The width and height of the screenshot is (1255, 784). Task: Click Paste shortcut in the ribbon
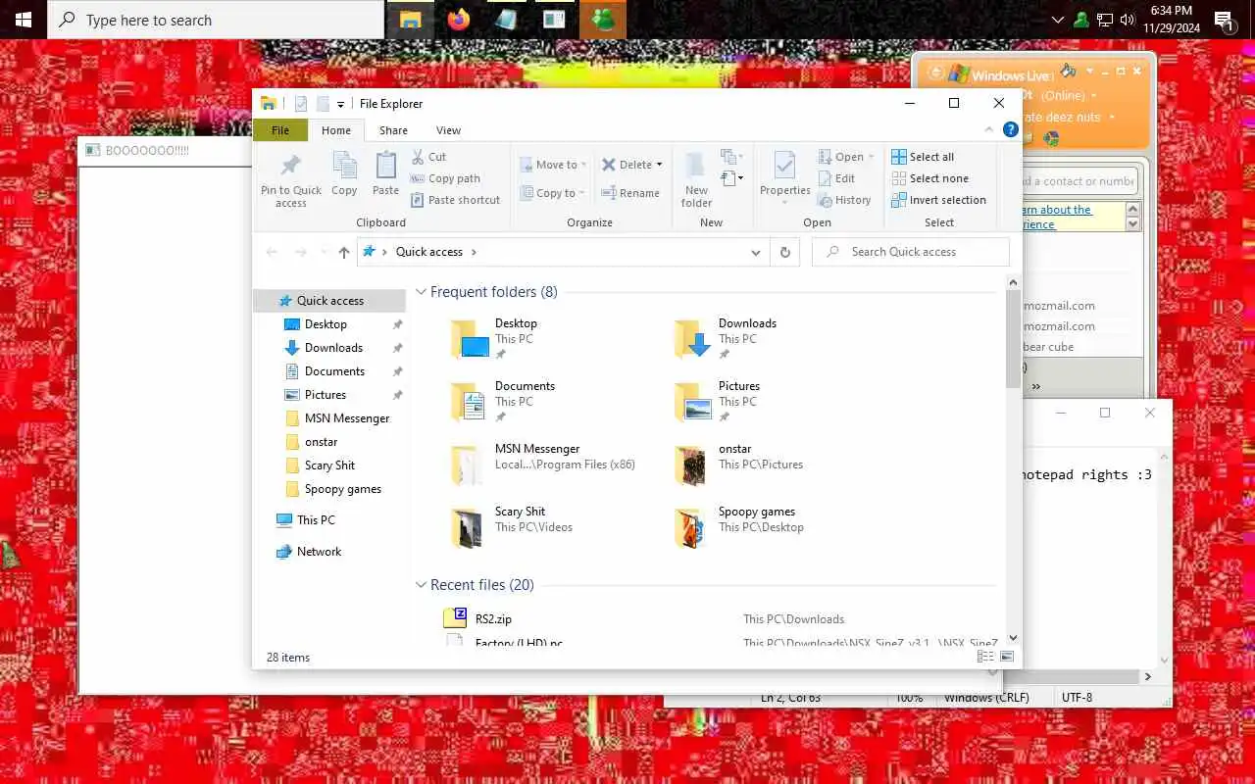455,200
